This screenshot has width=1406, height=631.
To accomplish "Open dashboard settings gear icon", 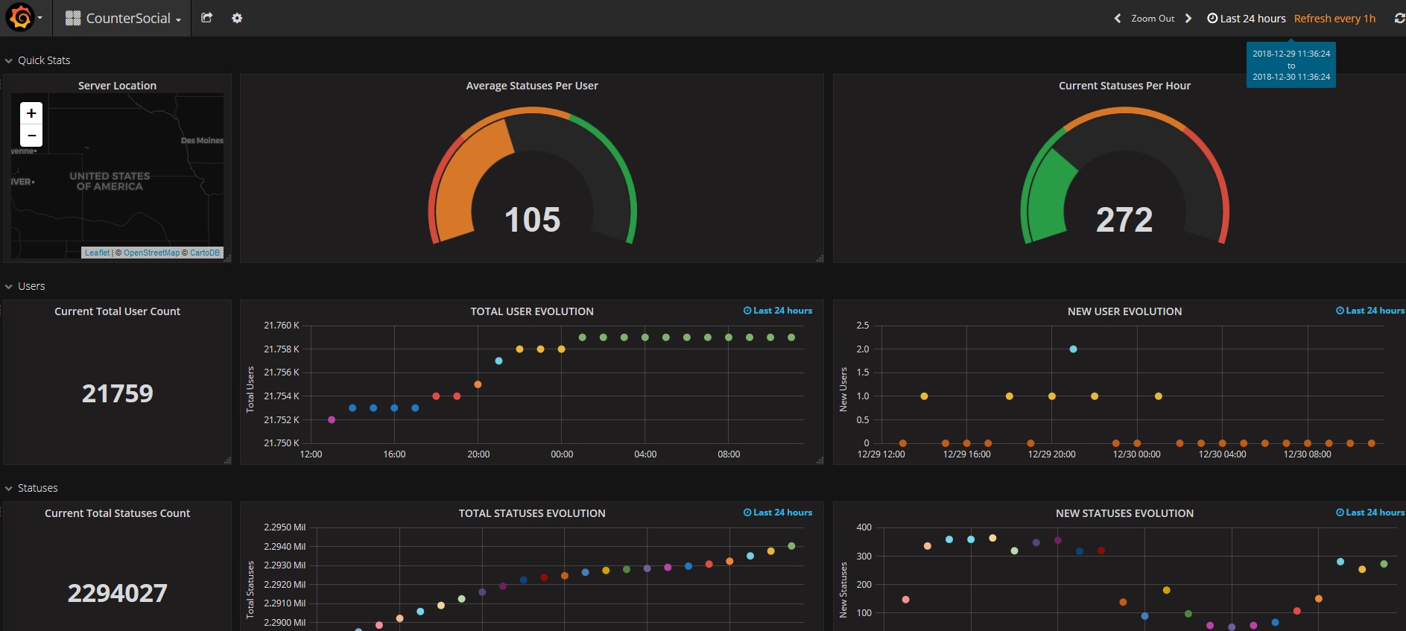I will point(237,18).
